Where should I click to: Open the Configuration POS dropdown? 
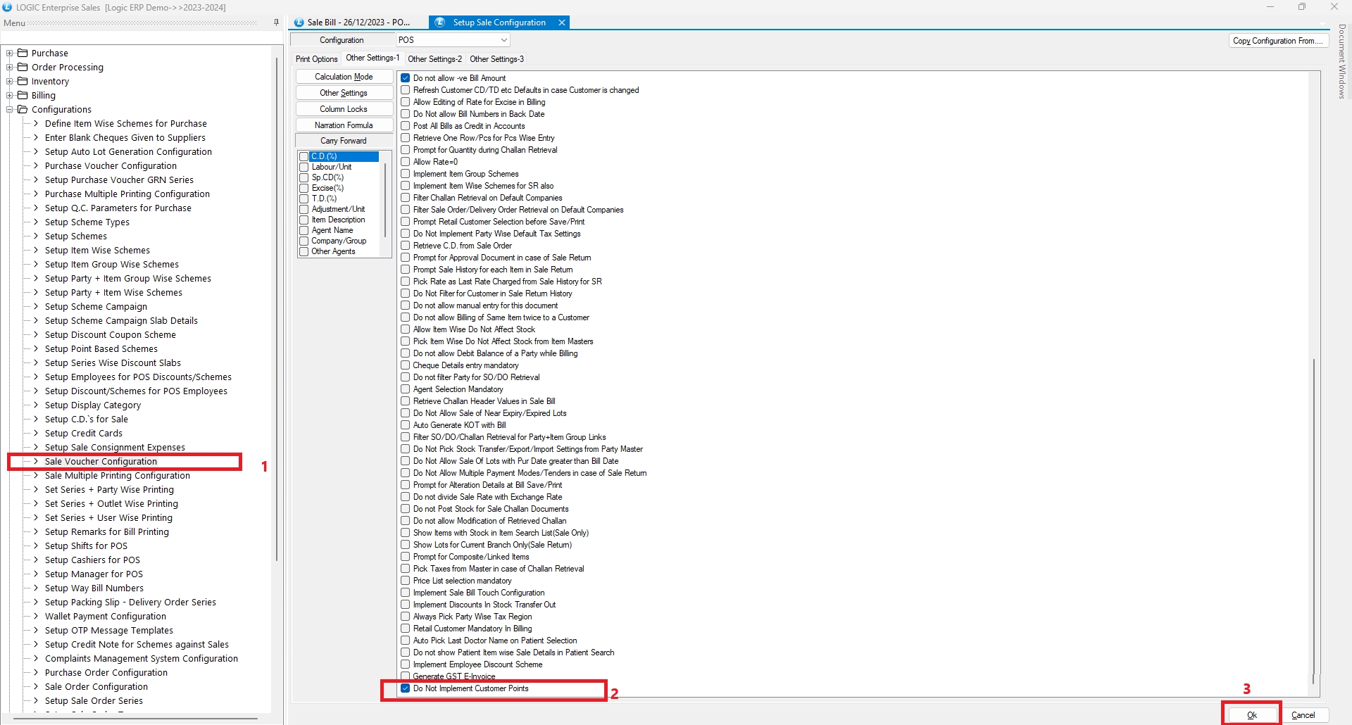click(504, 40)
